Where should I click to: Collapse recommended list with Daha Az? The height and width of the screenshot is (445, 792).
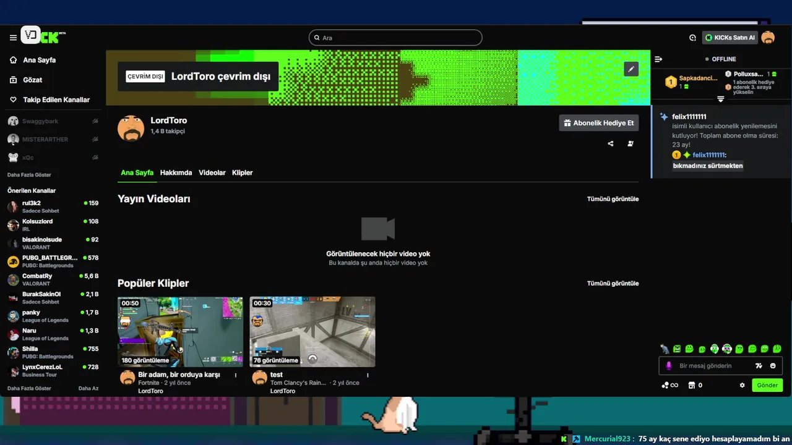pos(88,388)
